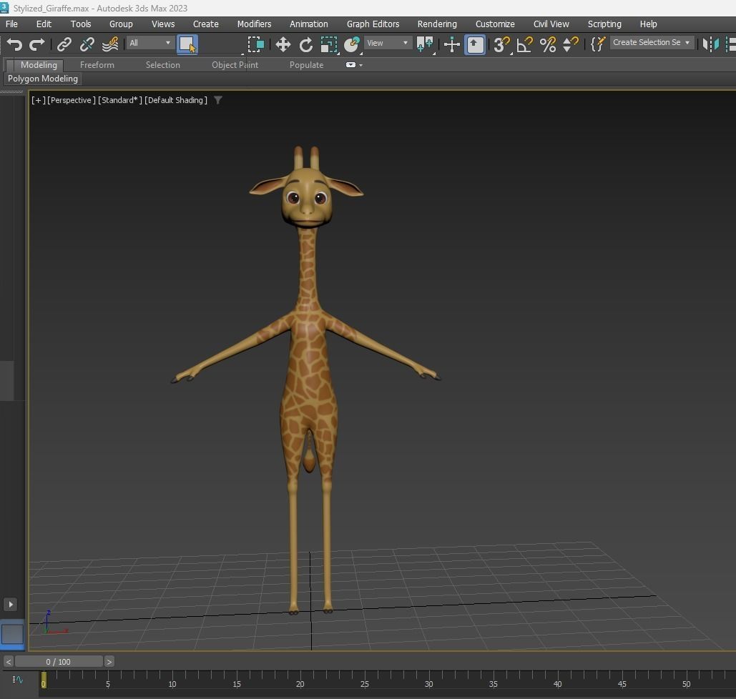Click the 0 / 100 time slider
The image size is (736, 699).
pos(59,661)
